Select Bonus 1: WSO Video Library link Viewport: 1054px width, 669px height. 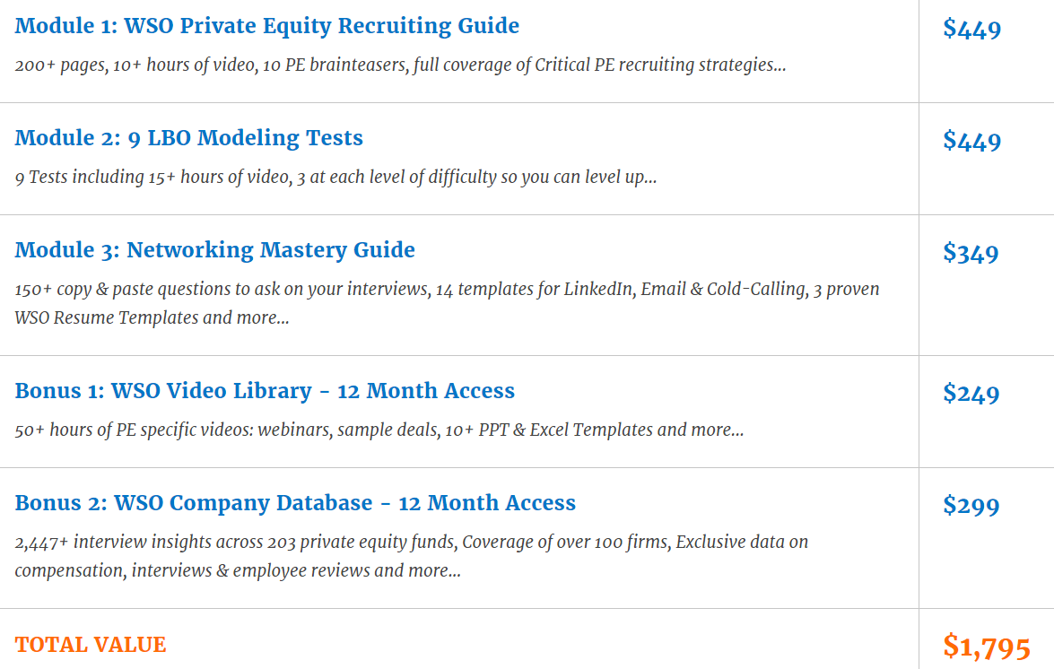265,391
